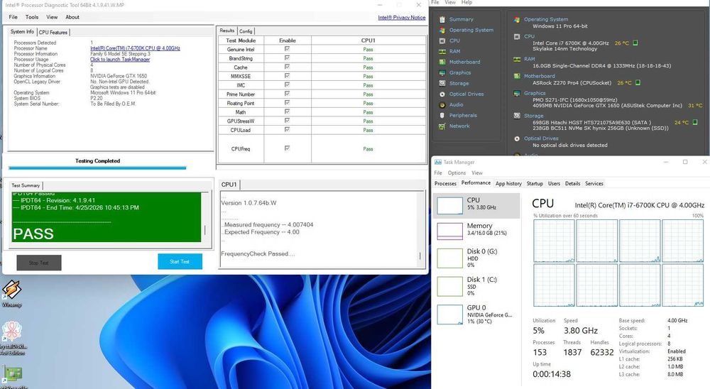This screenshot has height=389, width=710.
Task: Open the Intel Privacy Notice link
Action: 402,18
